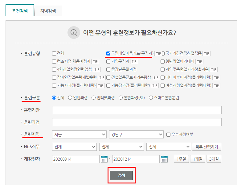Viewport: 237px width, 185px height.
Task: Click TIP badge next to 여성재취업과정(폴리텍대학)
Action: [x=216, y=85]
